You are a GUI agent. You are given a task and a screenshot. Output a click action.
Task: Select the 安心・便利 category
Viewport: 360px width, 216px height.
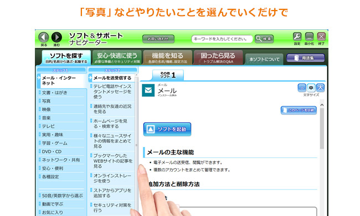pos(61,168)
